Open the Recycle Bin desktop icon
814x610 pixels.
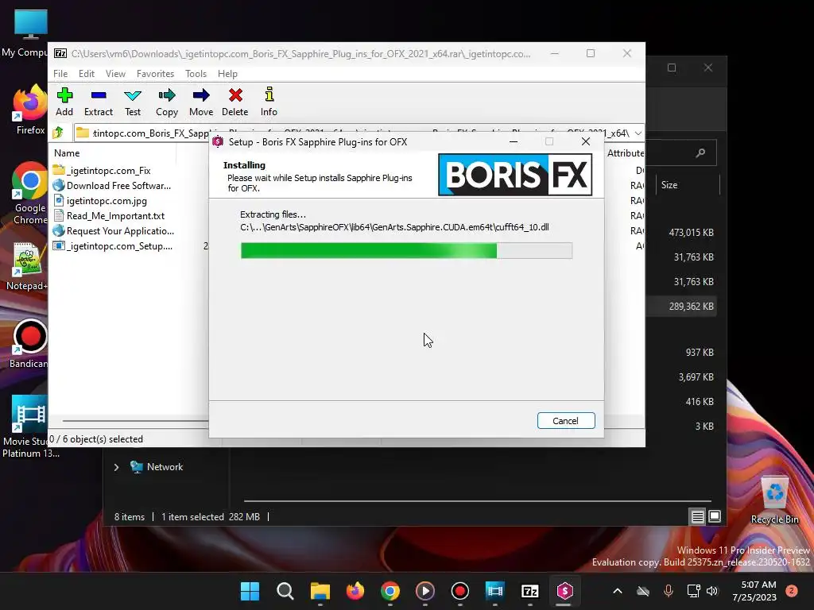pyautogui.click(x=775, y=500)
